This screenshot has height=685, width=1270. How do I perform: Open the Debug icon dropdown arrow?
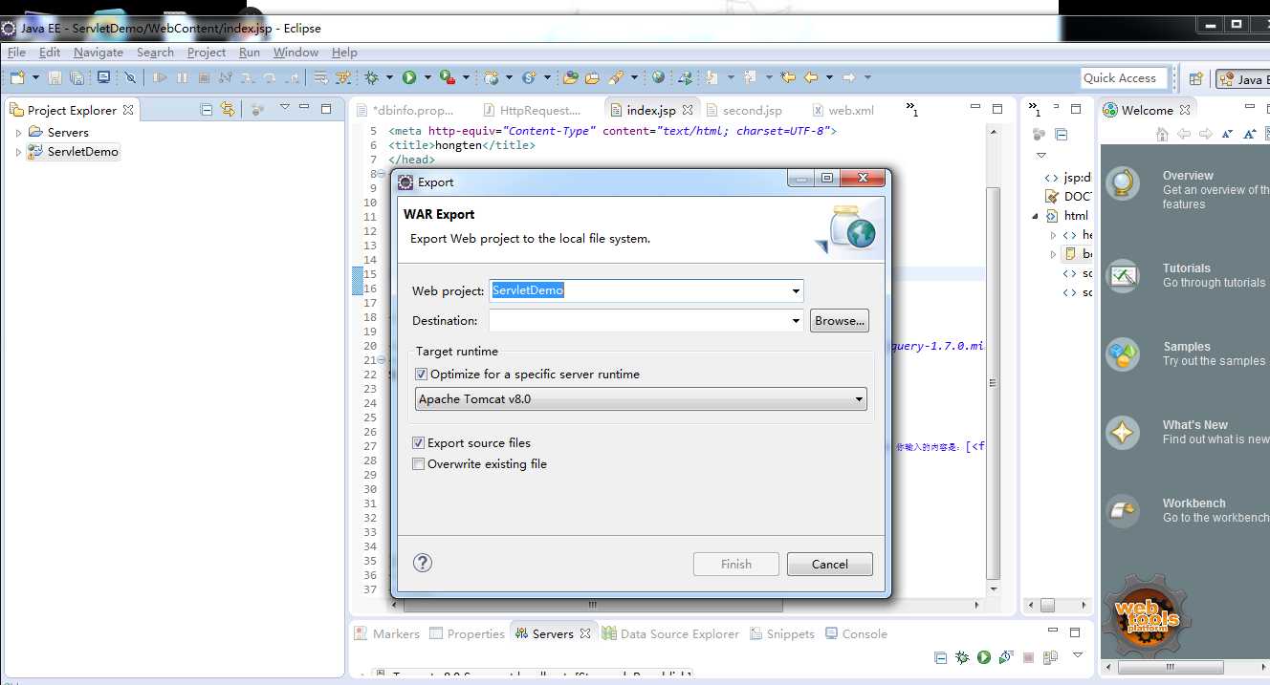pos(390,77)
